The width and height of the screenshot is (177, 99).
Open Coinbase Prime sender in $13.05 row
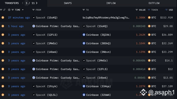point(58,78)
